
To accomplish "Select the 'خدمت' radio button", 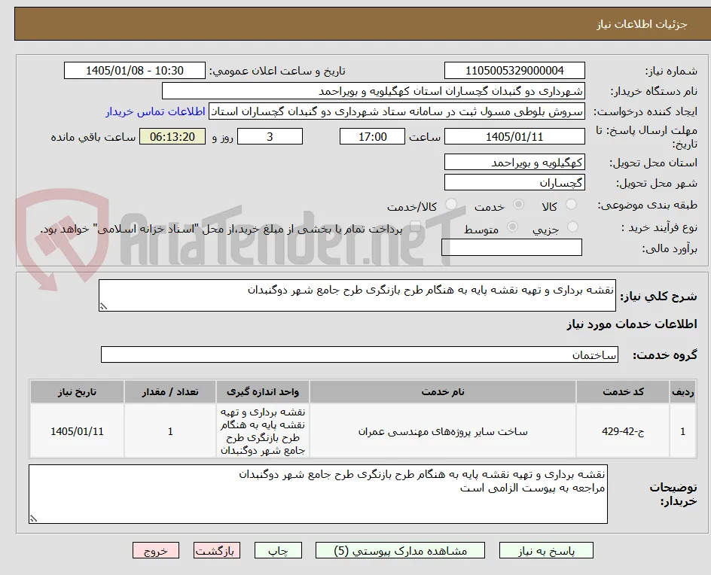I will point(518,205).
